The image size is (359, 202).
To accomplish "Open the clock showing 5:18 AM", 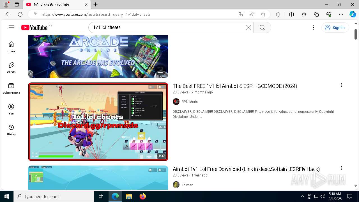I will click(x=335, y=196).
